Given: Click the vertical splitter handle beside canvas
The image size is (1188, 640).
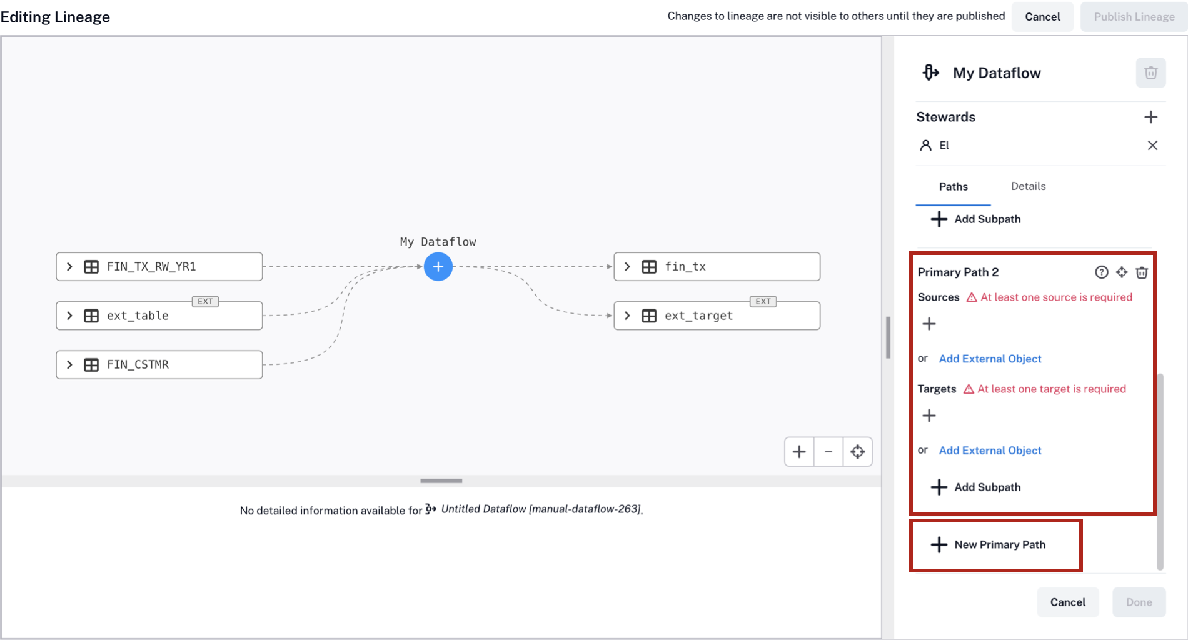Looking at the screenshot, I should (888, 337).
